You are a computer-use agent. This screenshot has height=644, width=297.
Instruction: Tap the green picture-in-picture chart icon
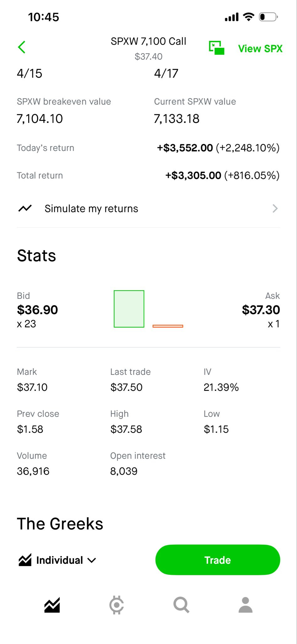click(x=217, y=48)
